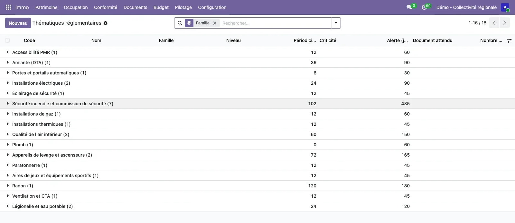Open the discussion messages icon

409,7
